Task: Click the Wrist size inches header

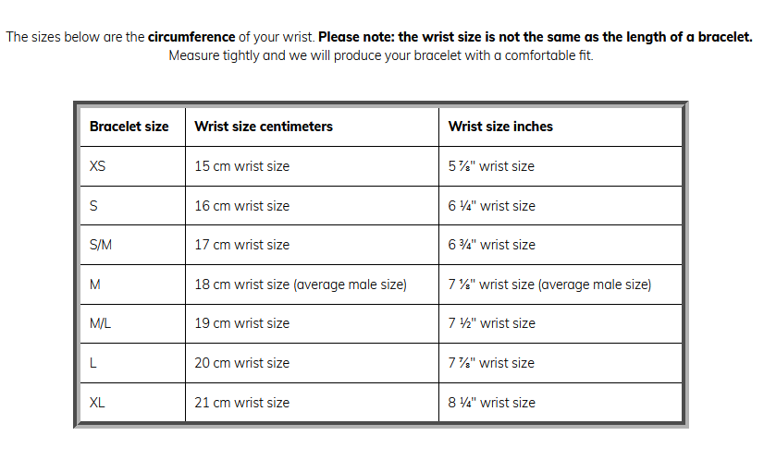Action: point(500,127)
